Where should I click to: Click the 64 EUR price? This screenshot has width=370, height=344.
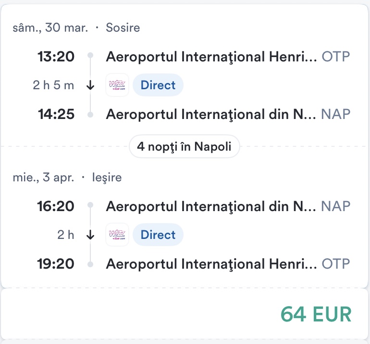pyautogui.click(x=316, y=314)
